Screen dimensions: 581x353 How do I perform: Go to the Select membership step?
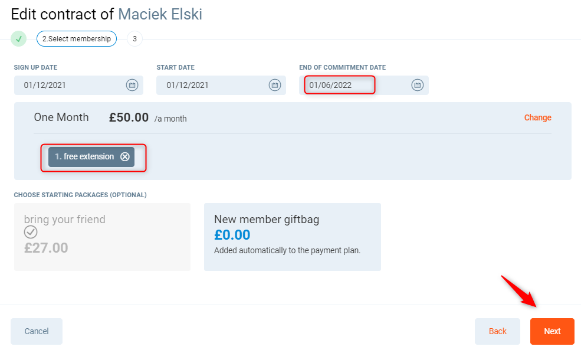77,39
